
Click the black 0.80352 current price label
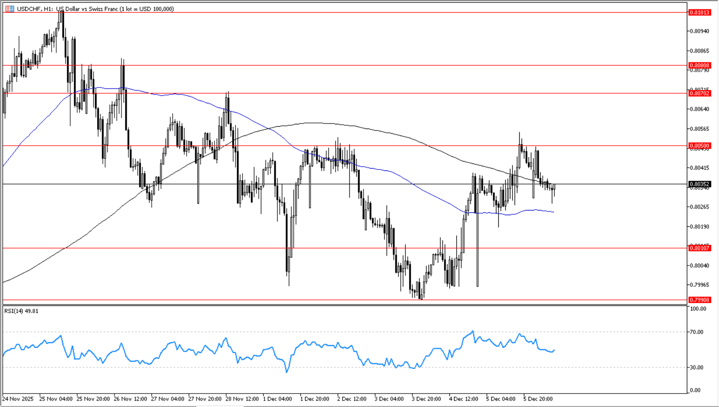pyautogui.click(x=699, y=184)
